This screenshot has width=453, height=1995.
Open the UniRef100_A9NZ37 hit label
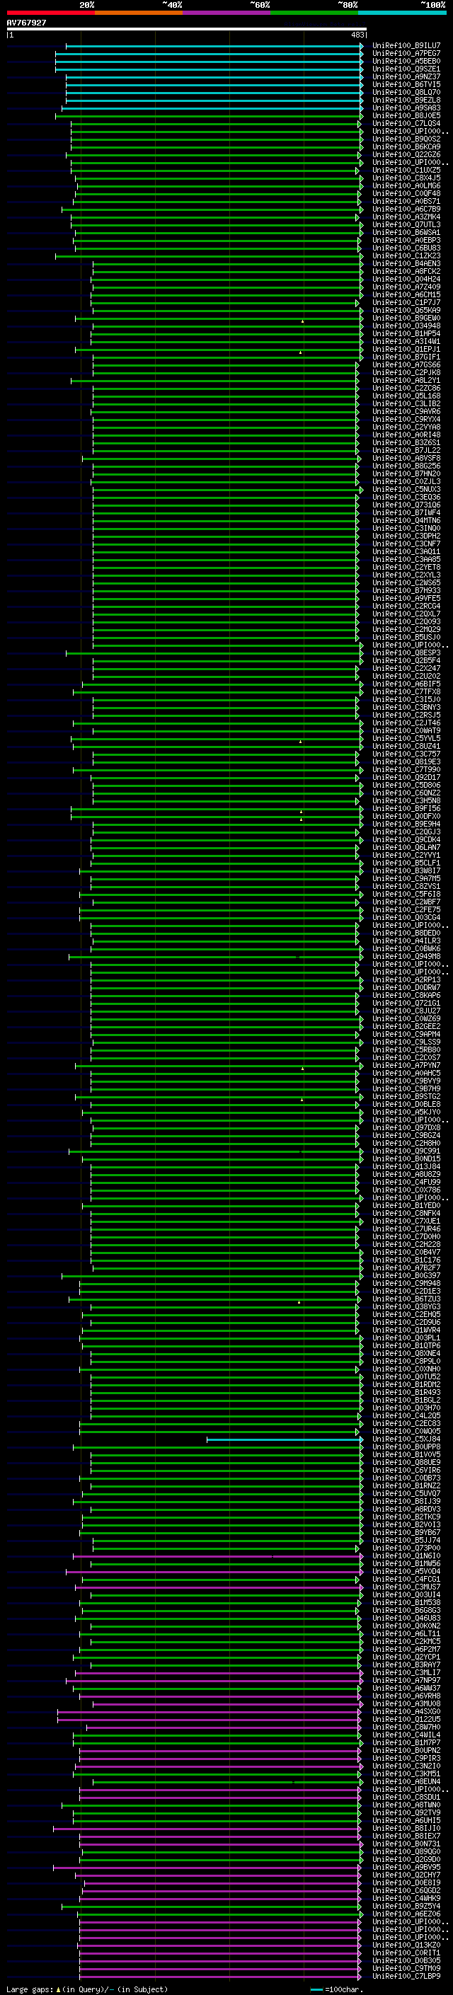(x=406, y=76)
